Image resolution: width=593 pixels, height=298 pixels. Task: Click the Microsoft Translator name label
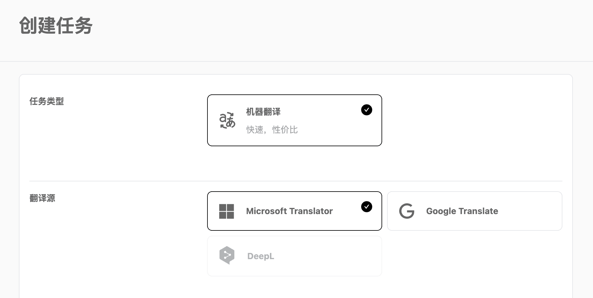tap(289, 211)
